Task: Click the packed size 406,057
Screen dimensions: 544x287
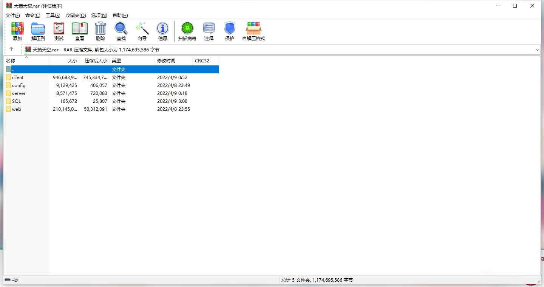Action: (99, 85)
